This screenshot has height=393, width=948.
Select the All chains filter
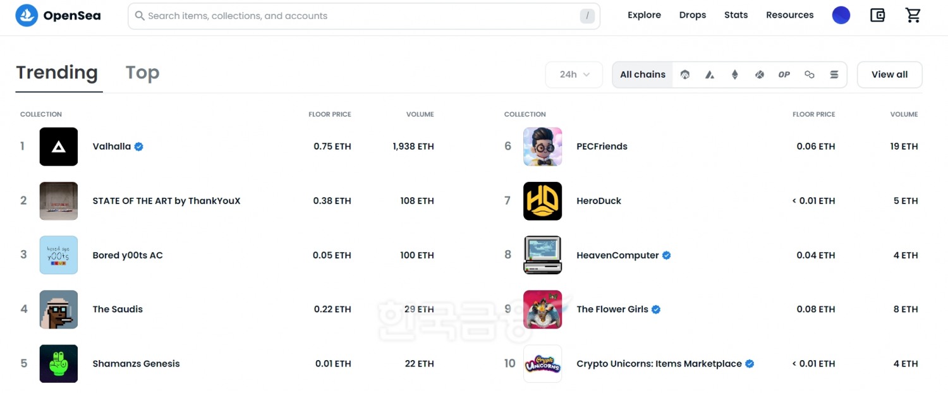coord(643,75)
